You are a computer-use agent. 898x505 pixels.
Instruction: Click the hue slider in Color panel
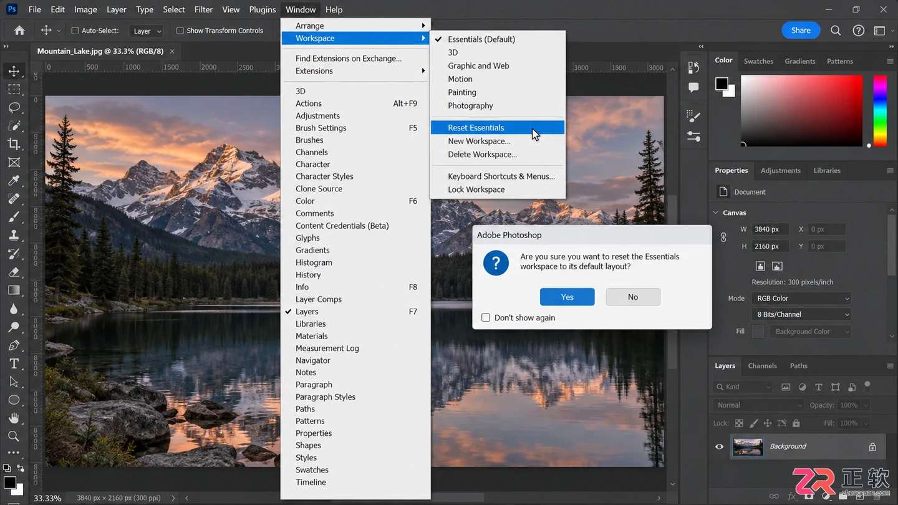point(880,111)
